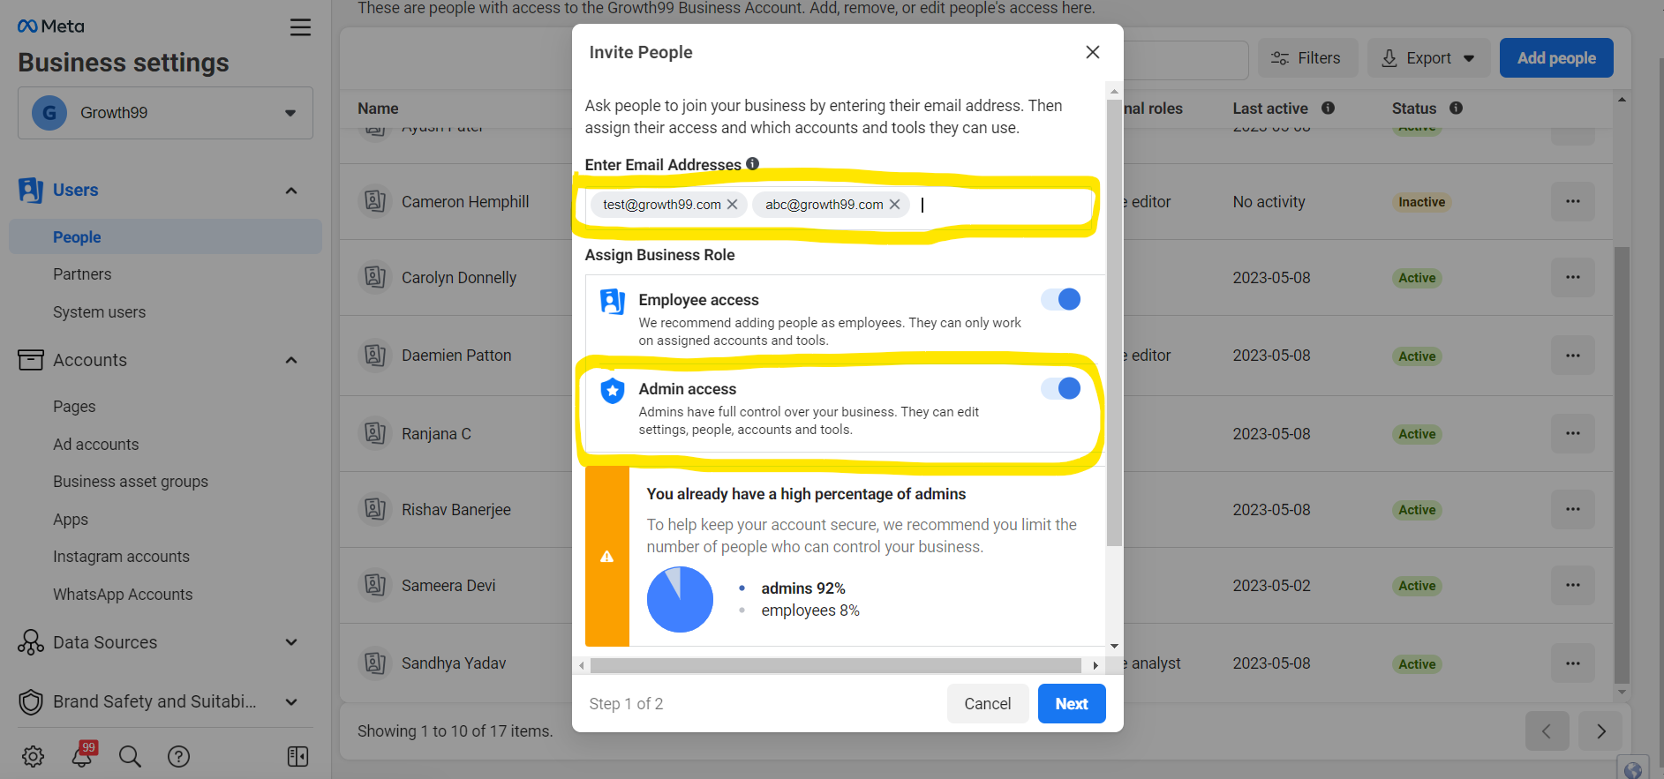
Task: Click the Employee access icon
Action: coord(613,301)
